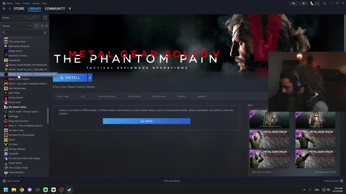
Task: Open Discussions link
Action: (159, 96)
